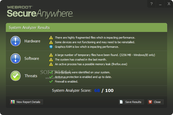Click 'Antivirus protection is enabled' text
This screenshot has height=115, width=173.
point(83,77)
